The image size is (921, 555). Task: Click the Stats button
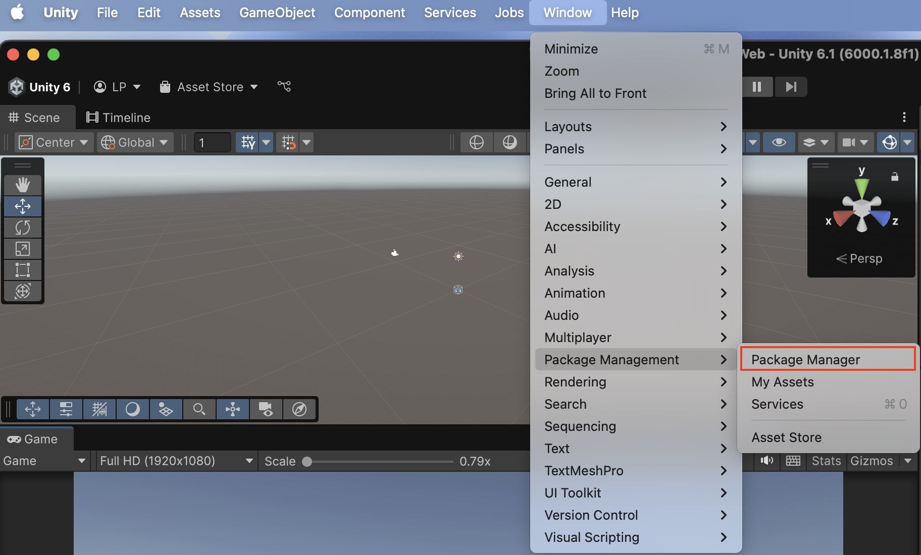click(x=826, y=461)
